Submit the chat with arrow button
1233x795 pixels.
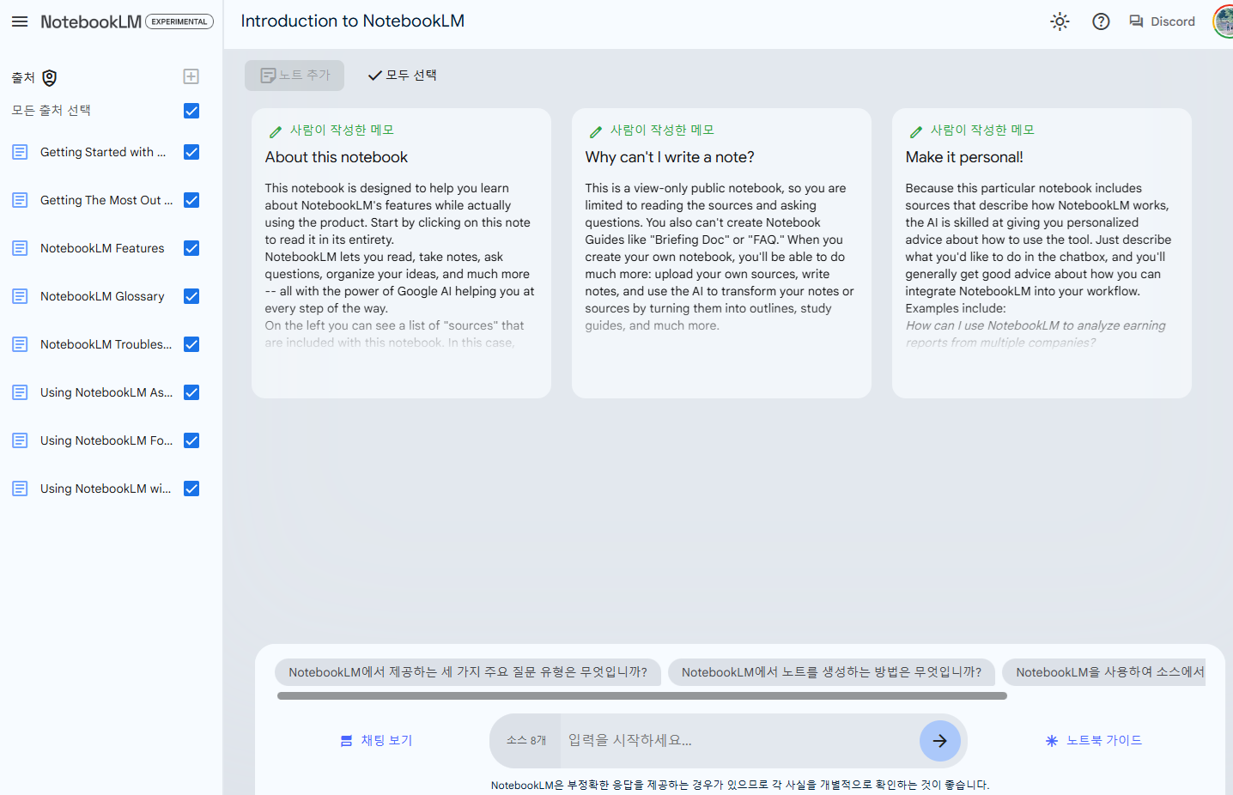pos(939,740)
